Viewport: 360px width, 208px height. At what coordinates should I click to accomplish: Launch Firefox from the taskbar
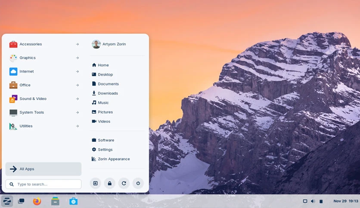(37, 202)
